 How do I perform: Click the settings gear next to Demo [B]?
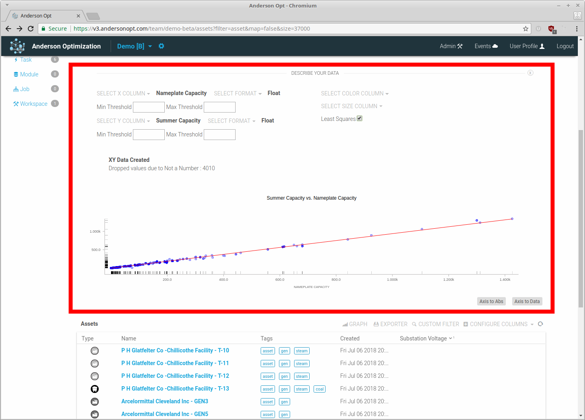point(161,46)
